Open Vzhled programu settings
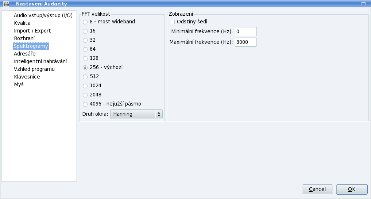The image size is (371, 199). [34, 69]
